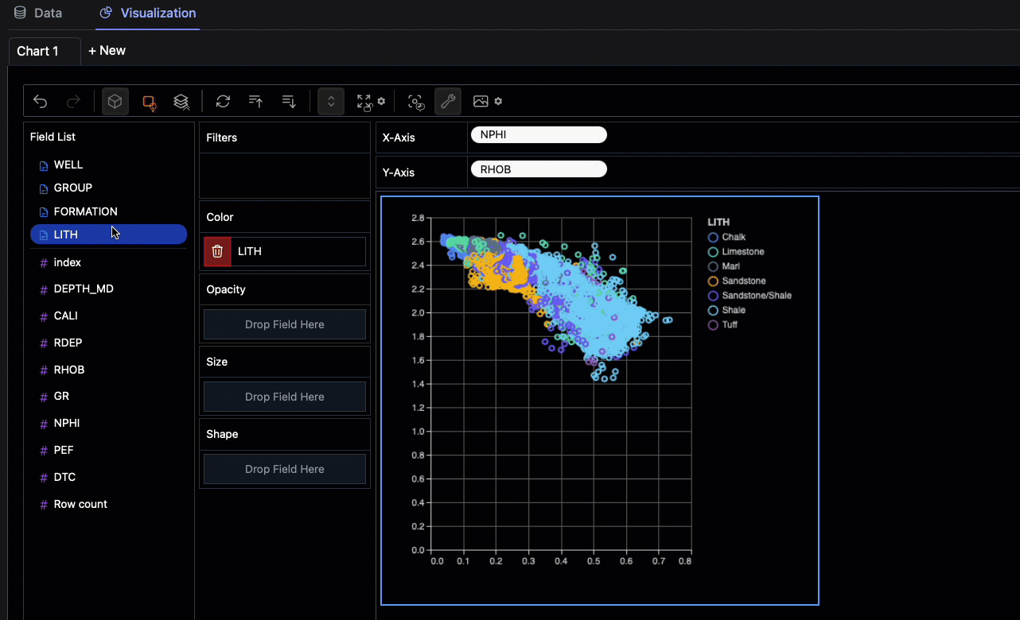
Task: Open the mark type selector icon
Action: coord(149,102)
